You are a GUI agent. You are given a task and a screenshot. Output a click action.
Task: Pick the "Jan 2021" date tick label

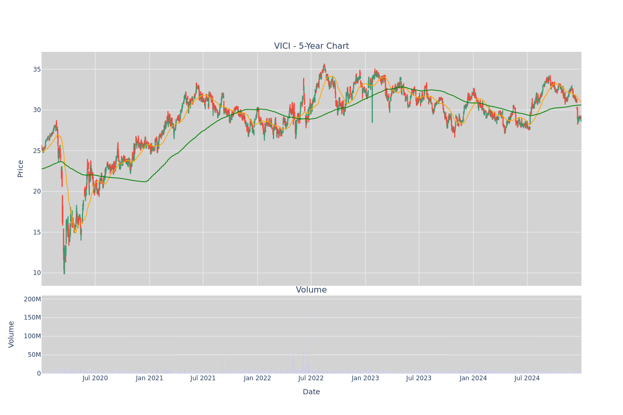coord(150,378)
